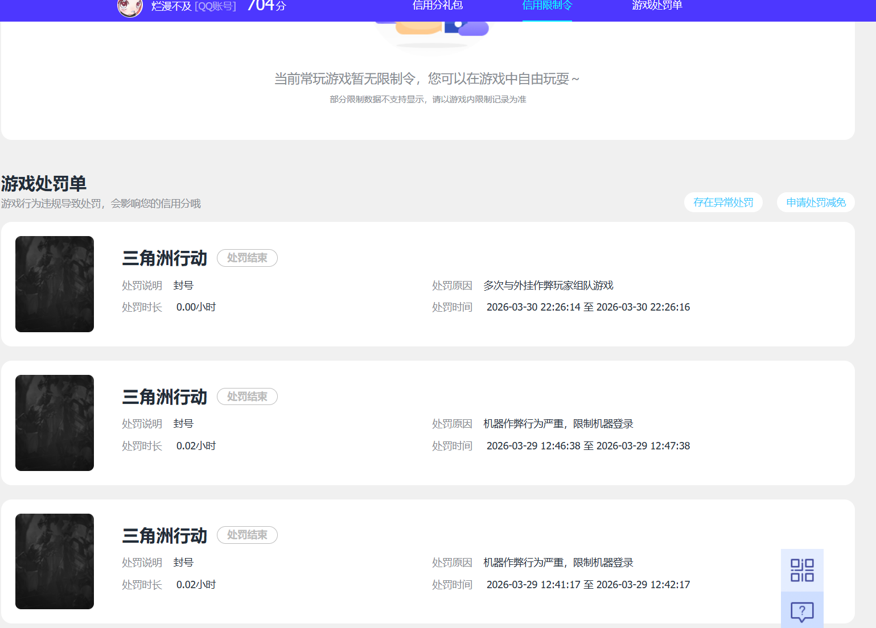Open the help question chat icon
The image size is (876, 628).
pyautogui.click(x=802, y=612)
